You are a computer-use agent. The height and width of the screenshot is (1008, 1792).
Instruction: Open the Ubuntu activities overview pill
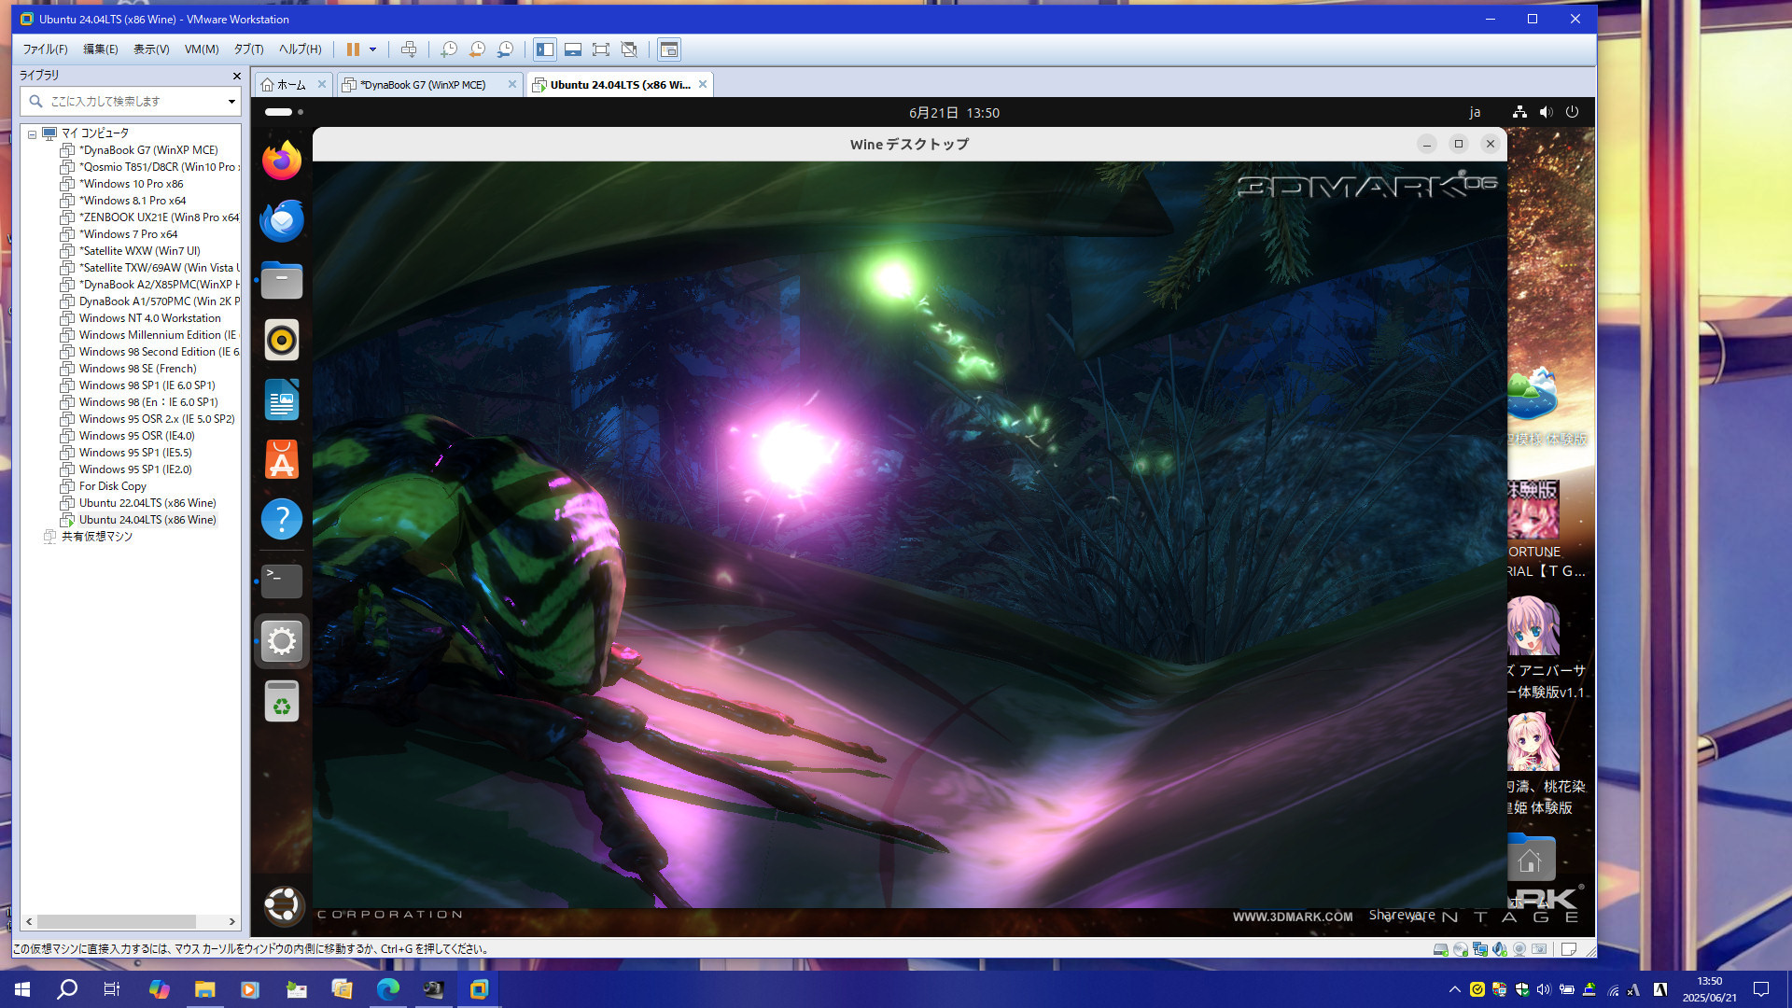tap(284, 112)
